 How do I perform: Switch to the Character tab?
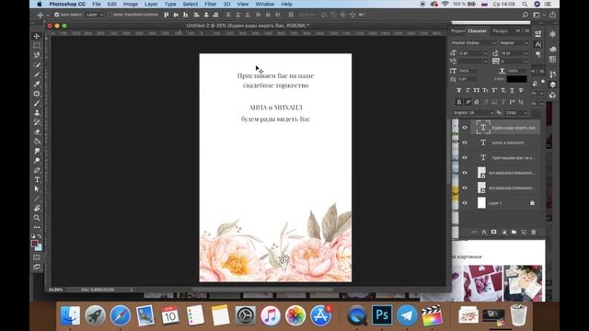click(x=477, y=31)
